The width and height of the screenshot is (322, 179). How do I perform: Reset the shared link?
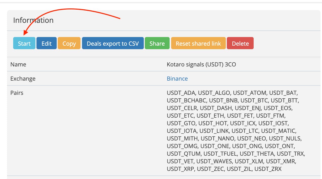click(198, 43)
